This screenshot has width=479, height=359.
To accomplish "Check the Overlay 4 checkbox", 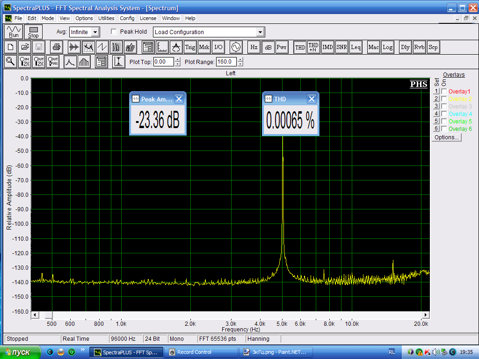I will tap(444, 114).
